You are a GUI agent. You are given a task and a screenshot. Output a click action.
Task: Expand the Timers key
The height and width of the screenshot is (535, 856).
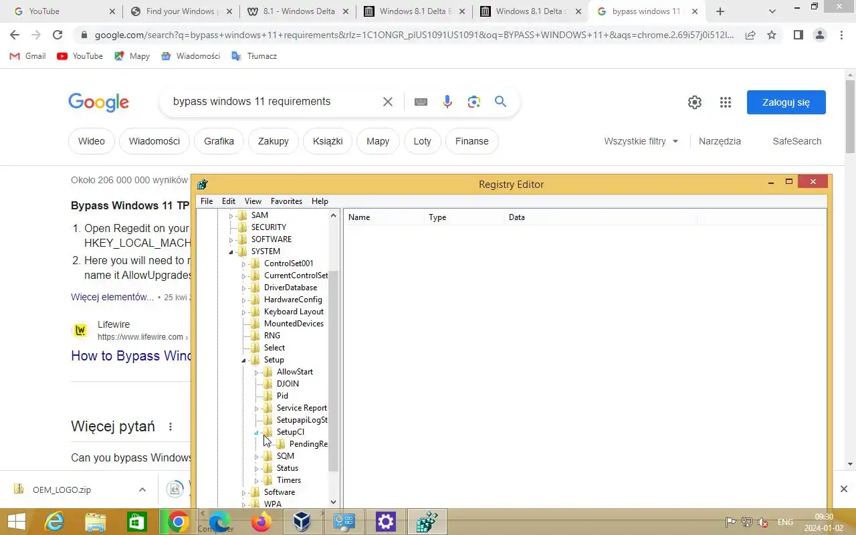[256, 480]
